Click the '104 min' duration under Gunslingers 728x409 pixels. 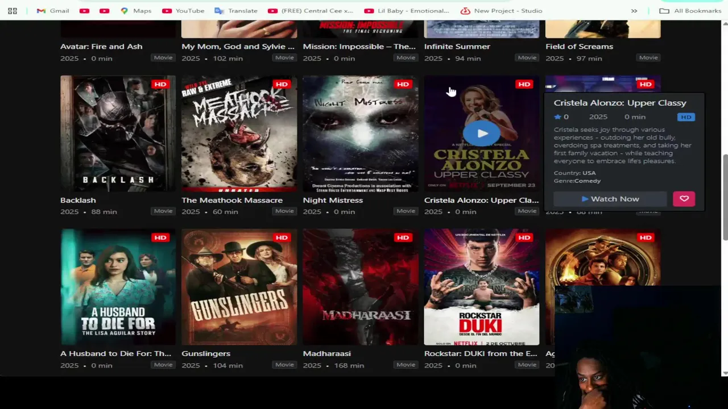(x=227, y=365)
